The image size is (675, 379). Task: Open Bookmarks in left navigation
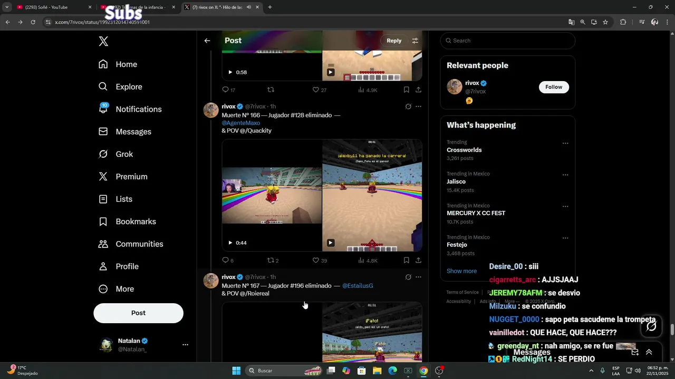pos(128,222)
